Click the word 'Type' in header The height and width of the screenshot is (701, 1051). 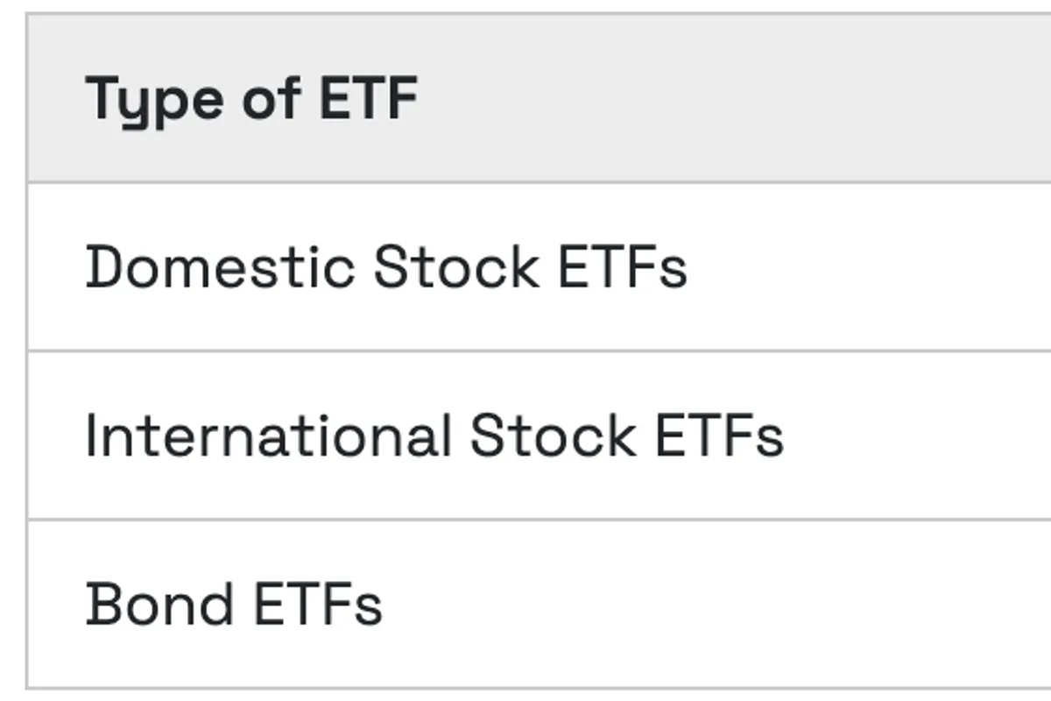pos(154,98)
